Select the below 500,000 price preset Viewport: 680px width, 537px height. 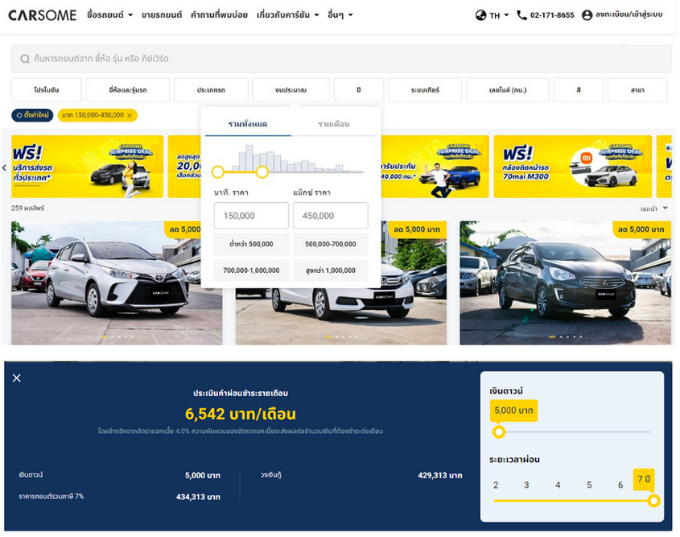click(250, 244)
